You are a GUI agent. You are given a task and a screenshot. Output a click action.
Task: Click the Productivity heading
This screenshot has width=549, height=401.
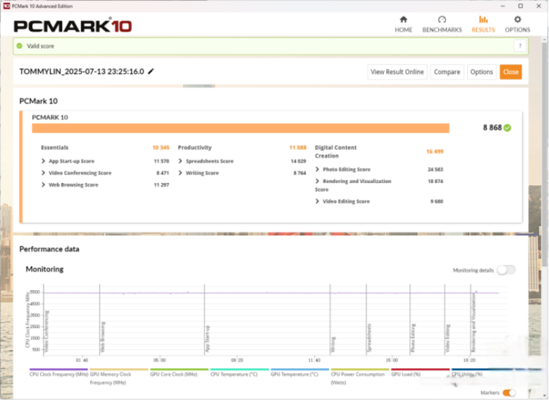194,148
